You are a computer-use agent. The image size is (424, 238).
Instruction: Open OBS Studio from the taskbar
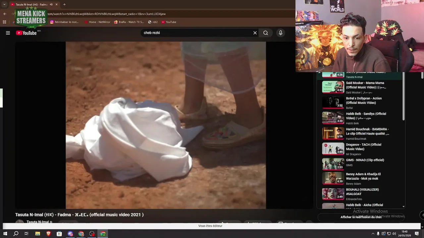(x=92, y=234)
